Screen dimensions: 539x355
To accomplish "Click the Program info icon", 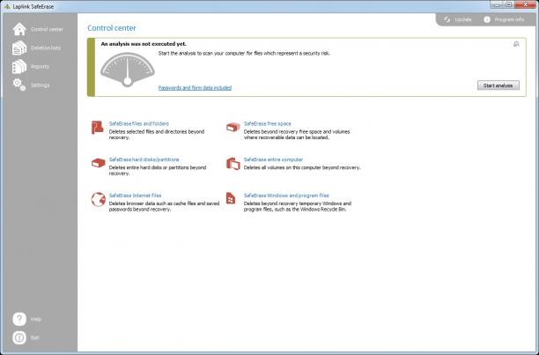I will tap(487, 19).
